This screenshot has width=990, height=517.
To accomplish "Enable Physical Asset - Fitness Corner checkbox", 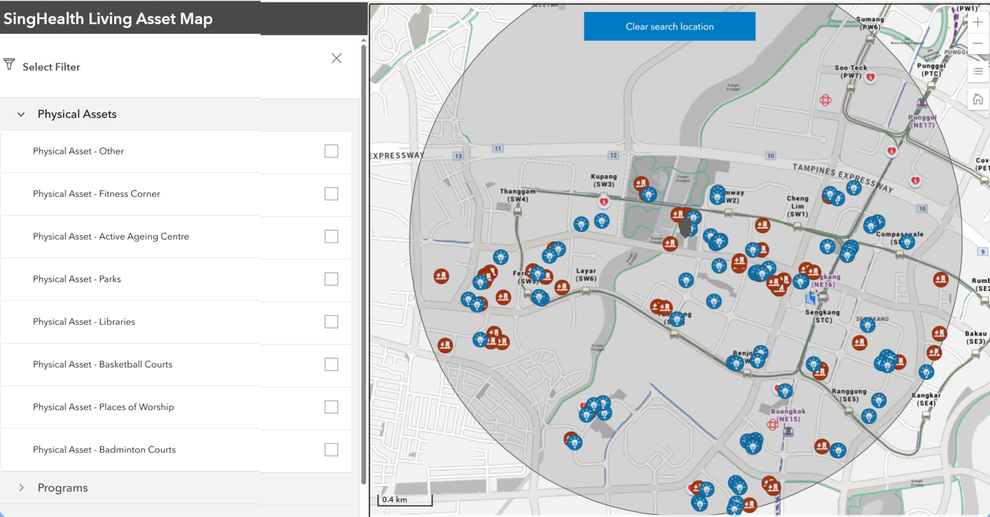I will coord(331,194).
